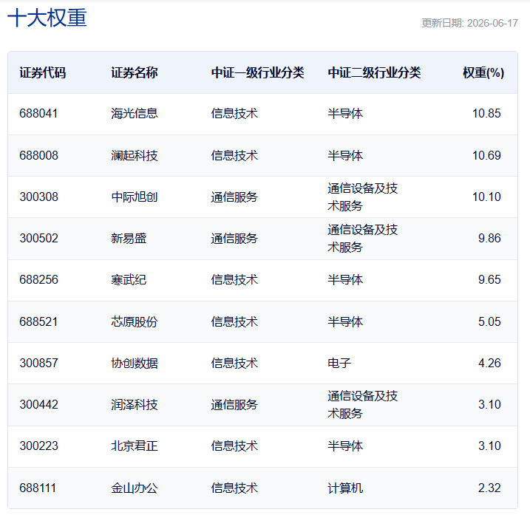Click weight value 2.32

[489, 488]
